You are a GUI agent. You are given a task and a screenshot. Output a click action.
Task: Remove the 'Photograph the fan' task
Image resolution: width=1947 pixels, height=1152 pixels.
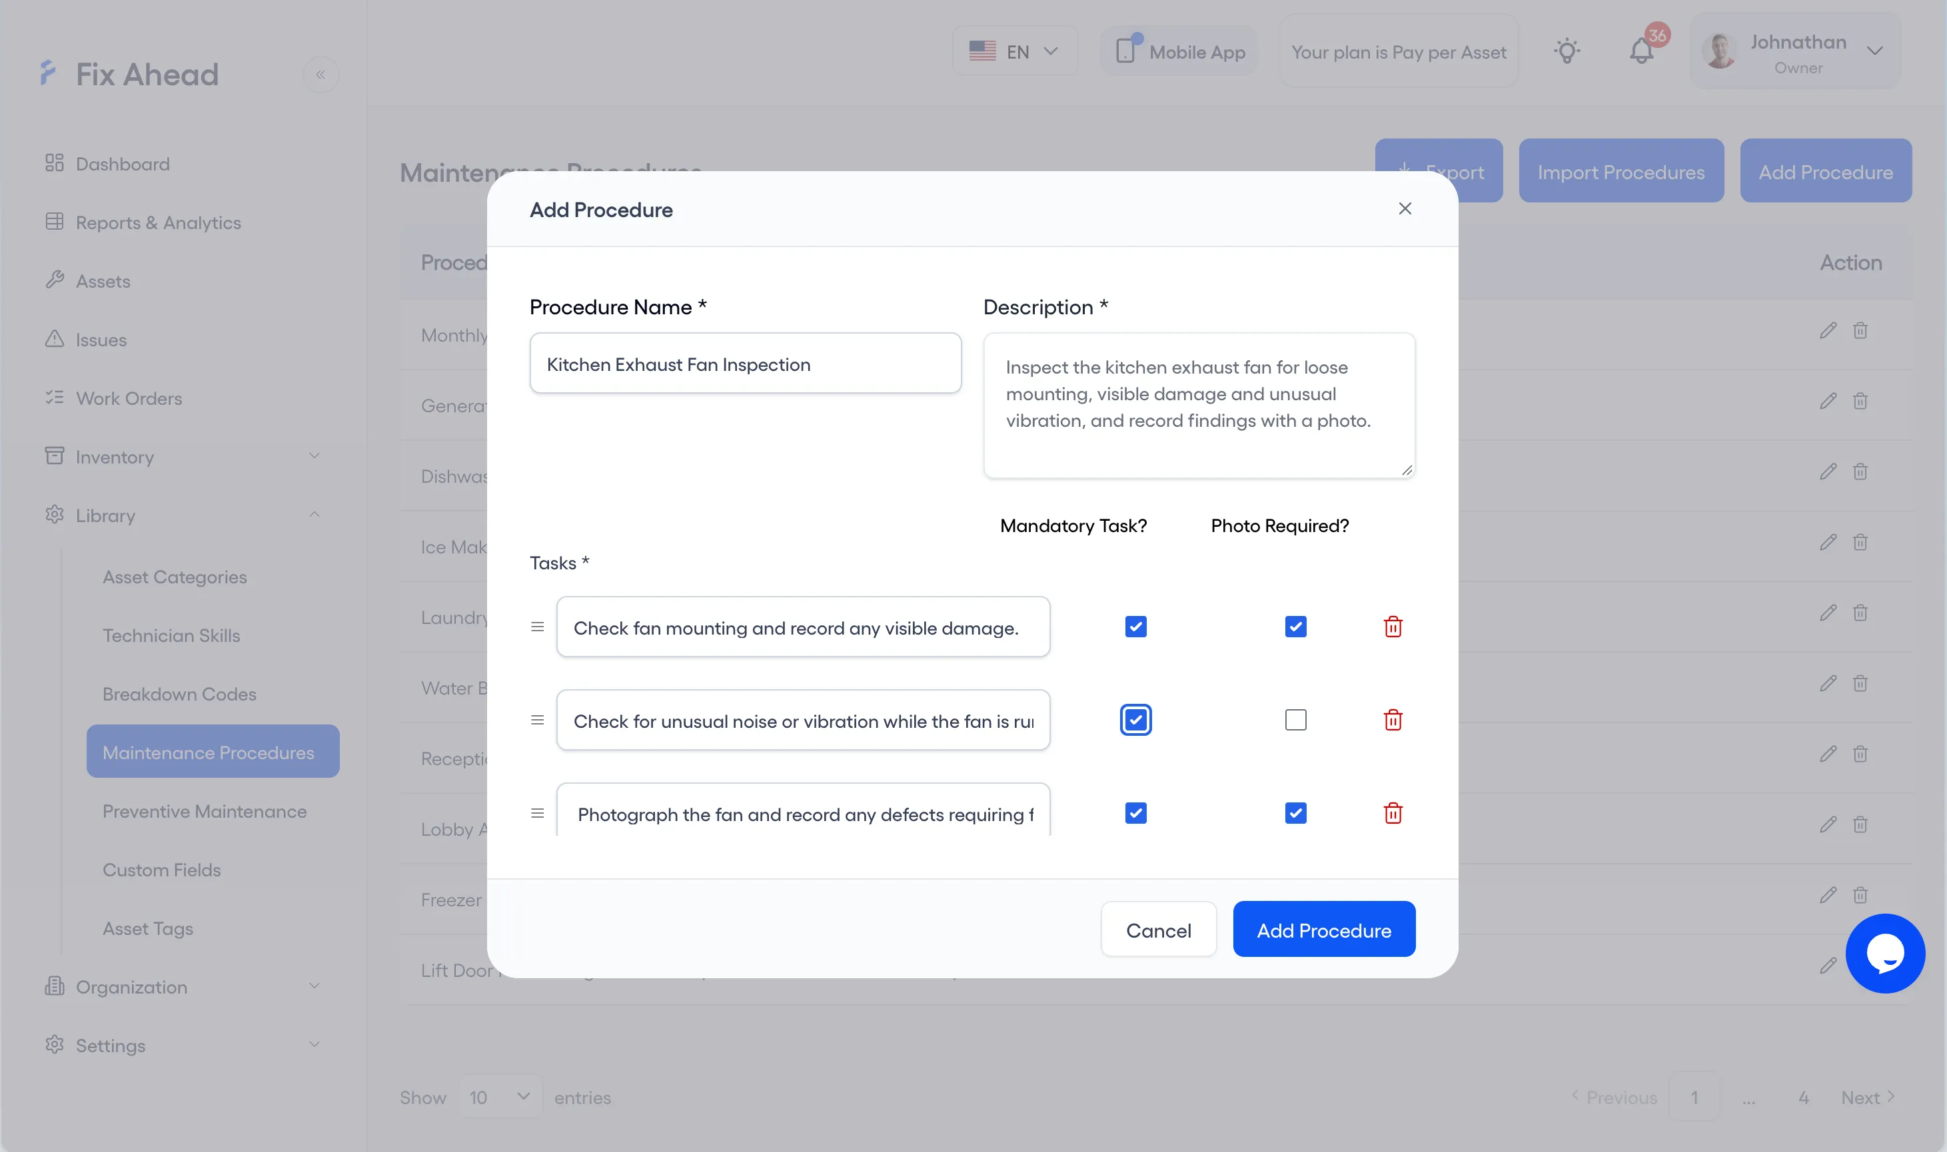point(1393,813)
